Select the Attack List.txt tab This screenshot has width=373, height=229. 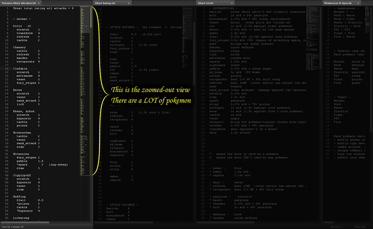click(209, 3)
